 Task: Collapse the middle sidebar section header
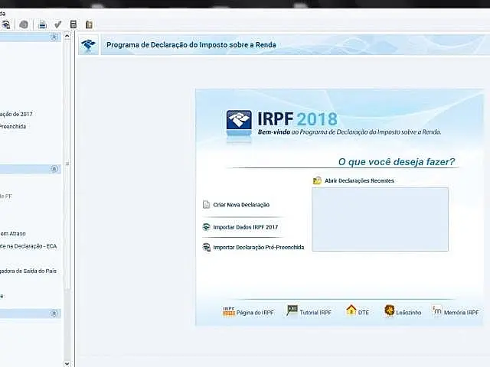pyautogui.click(x=54, y=169)
